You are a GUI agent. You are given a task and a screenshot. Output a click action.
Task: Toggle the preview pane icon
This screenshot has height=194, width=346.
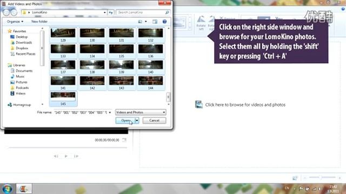click(x=155, y=22)
